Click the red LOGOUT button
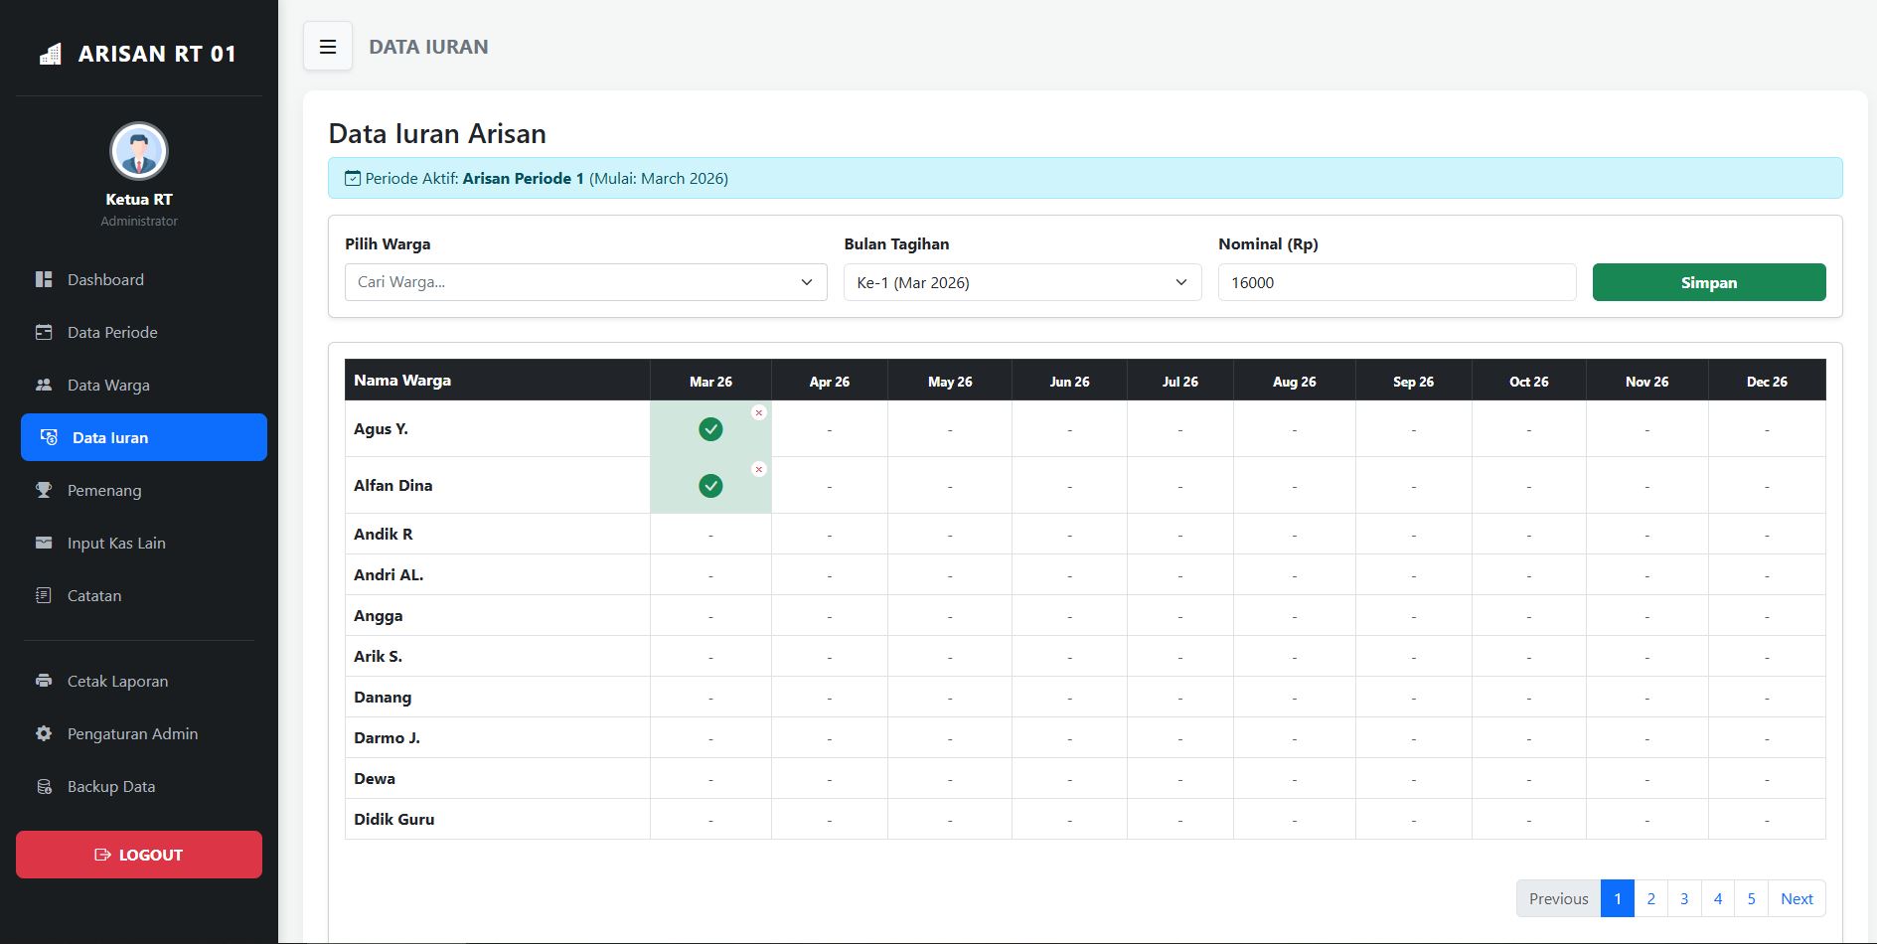Viewport: 1877px width, 944px height. click(139, 855)
